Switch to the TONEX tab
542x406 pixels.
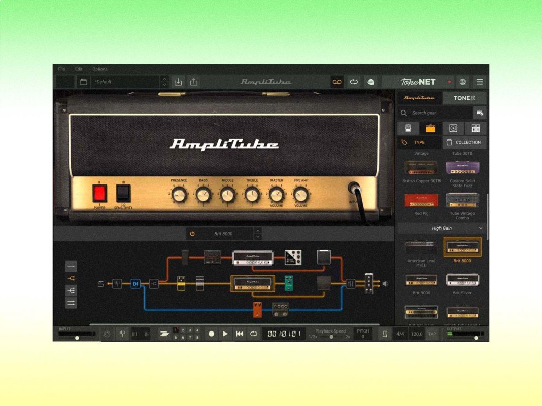tap(464, 98)
